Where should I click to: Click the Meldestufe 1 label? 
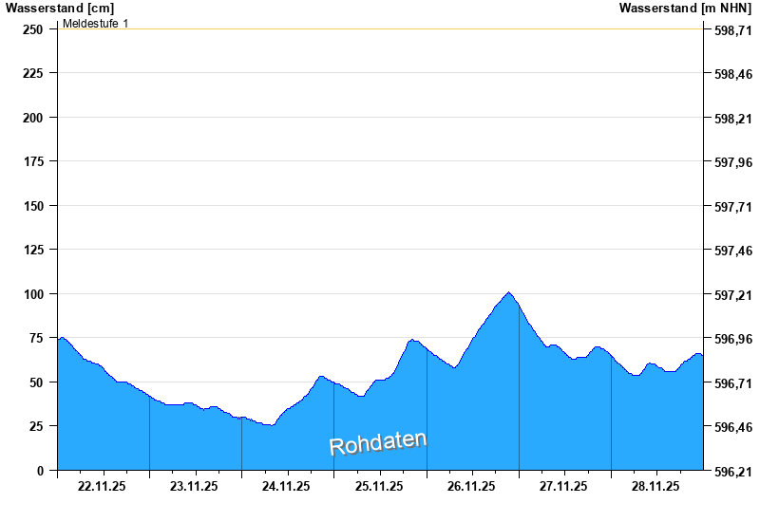pyautogui.click(x=96, y=23)
